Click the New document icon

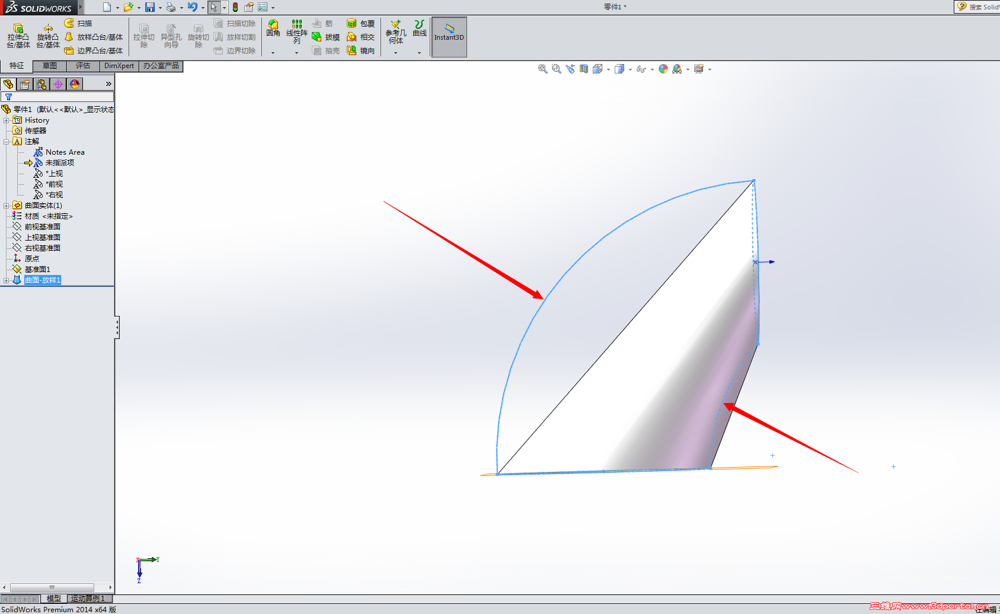pyautogui.click(x=107, y=7)
